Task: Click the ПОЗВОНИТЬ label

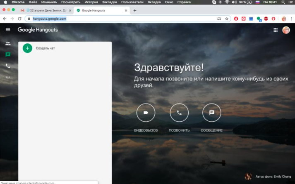Action: [x=179, y=130]
